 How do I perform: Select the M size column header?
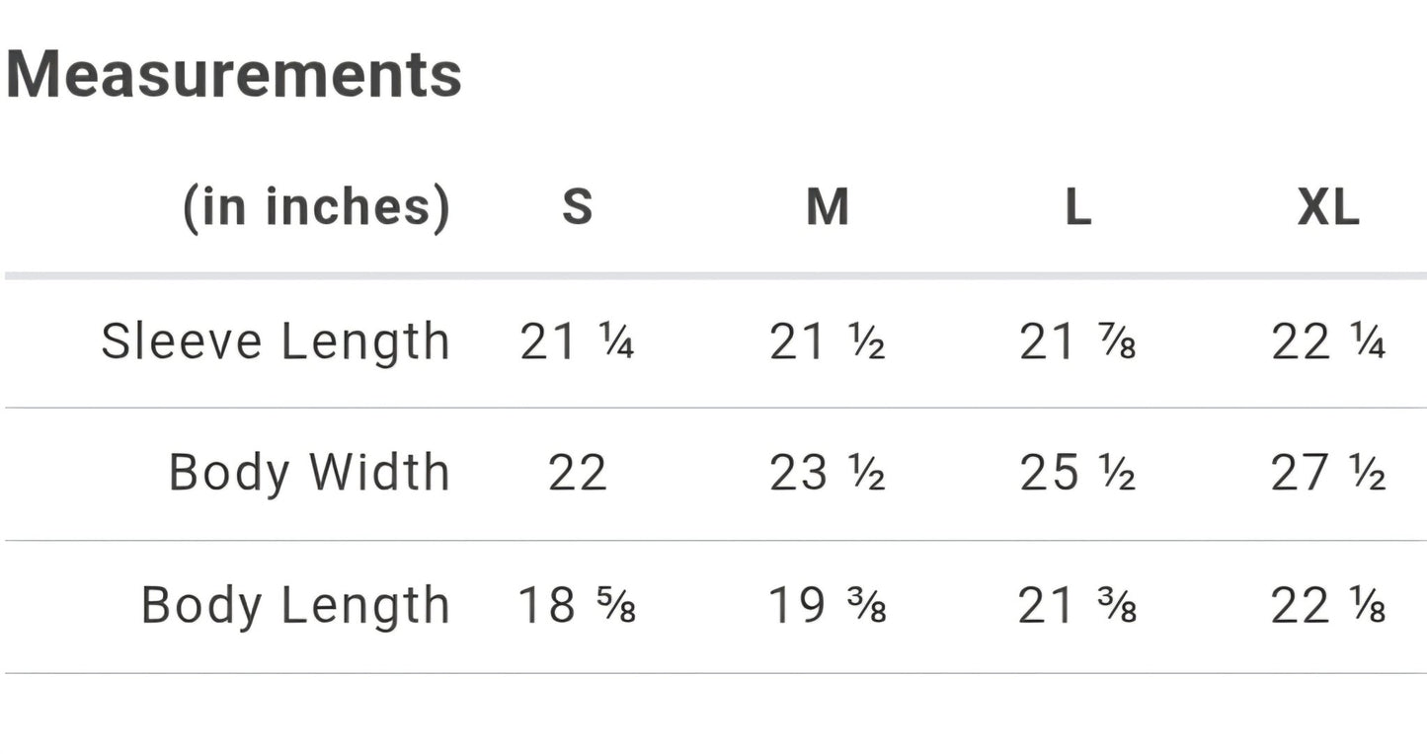[x=828, y=207]
